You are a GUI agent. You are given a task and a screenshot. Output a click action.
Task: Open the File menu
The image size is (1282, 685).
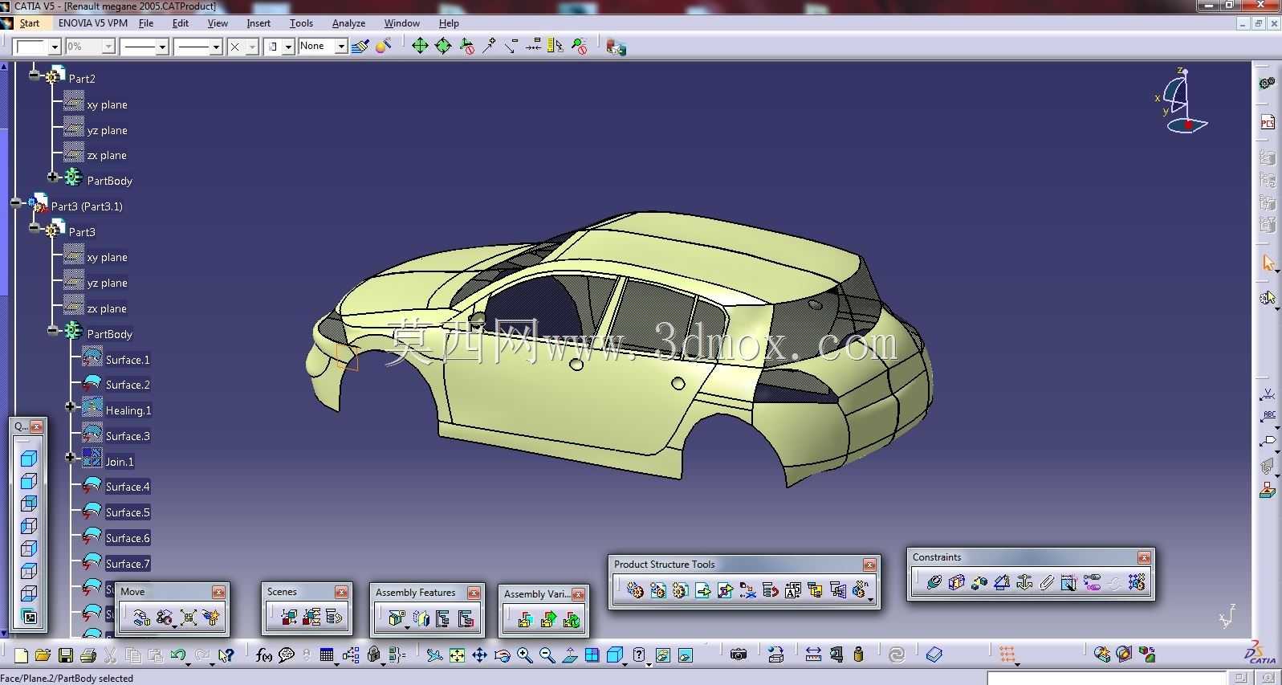(146, 23)
